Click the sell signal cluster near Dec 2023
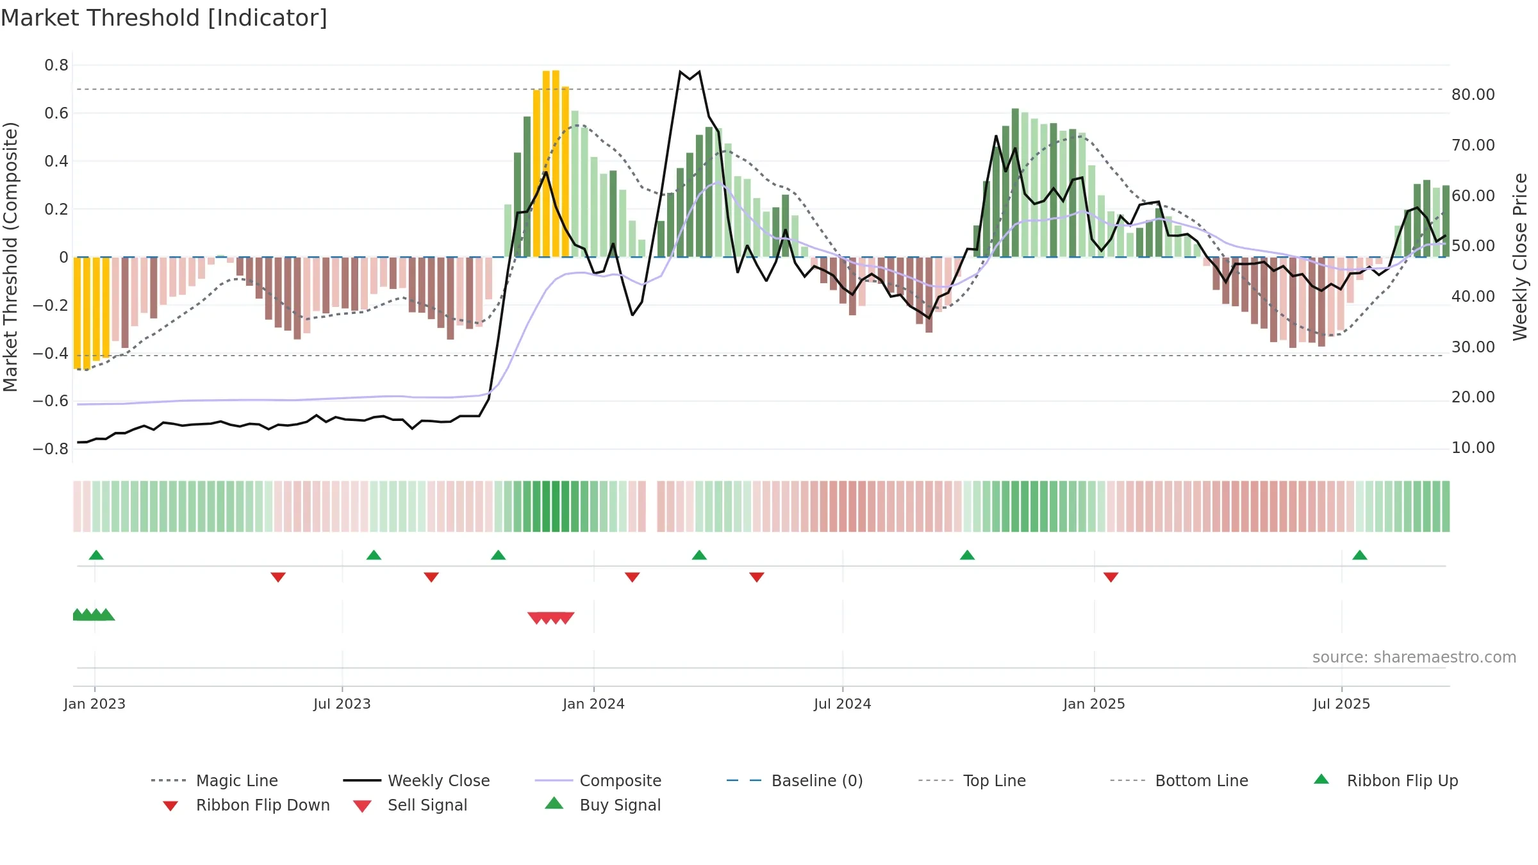Image resolution: width=1538 pixels, height=865 pixels. click(551, 618)
